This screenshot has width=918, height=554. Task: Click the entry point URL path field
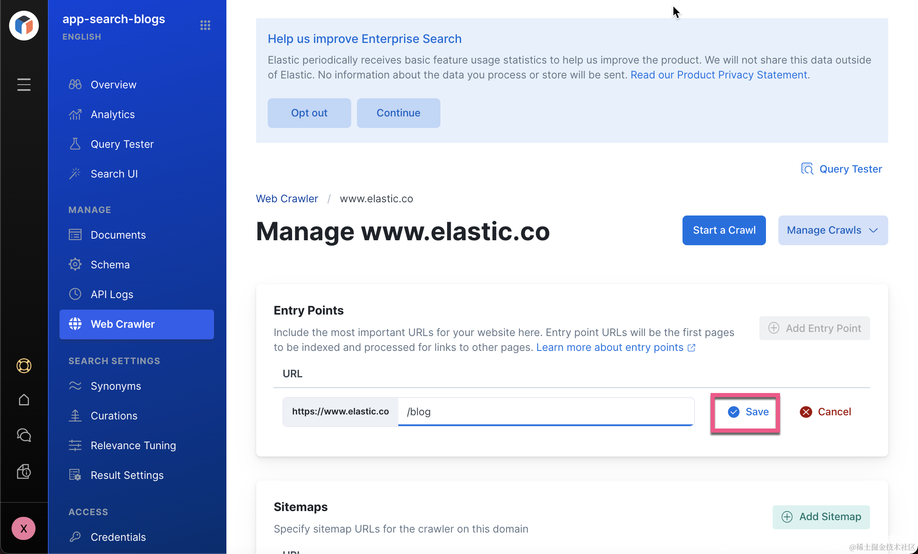[x=545, y=412]
